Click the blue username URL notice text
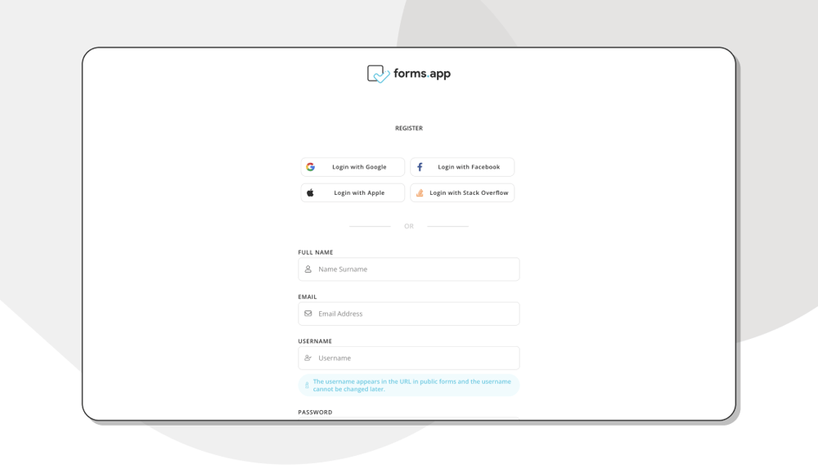Image resolution: width=818 pixels, height=469 pixels. 411,386
